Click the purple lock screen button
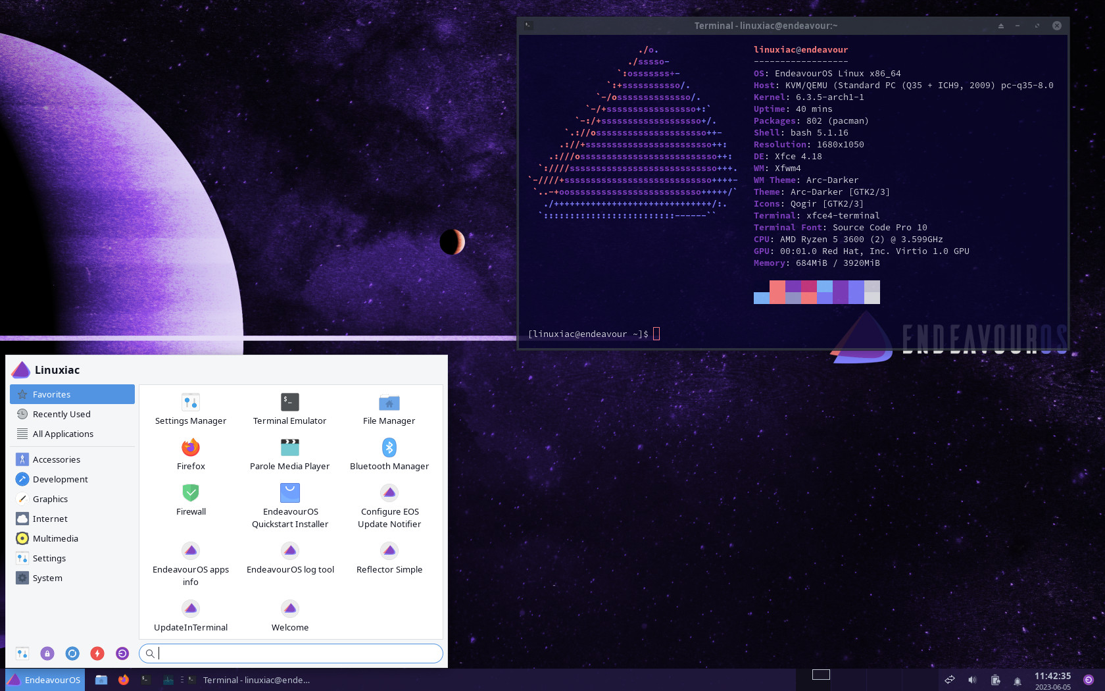 click(x=47, y=653)
